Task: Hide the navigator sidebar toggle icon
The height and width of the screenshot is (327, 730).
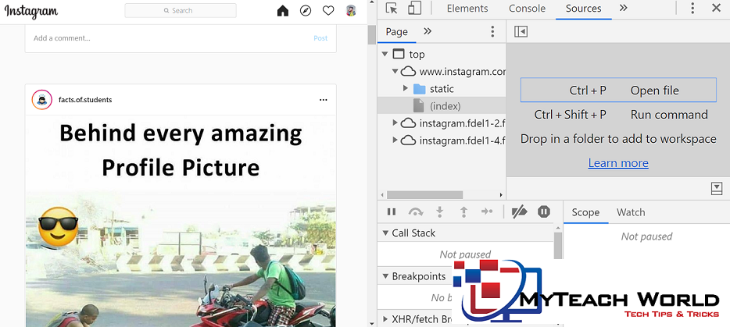Action: [521, 32]
